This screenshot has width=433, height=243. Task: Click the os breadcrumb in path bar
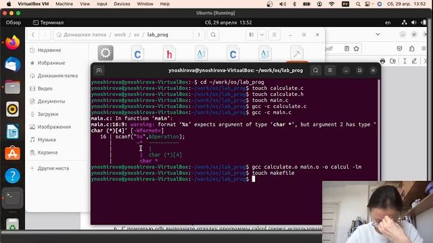click(x=137, y=34)
